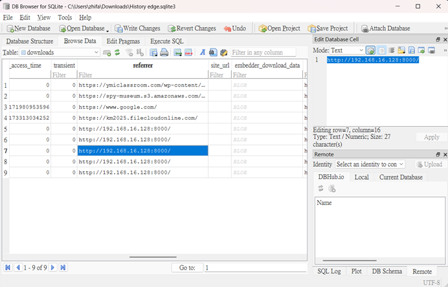The height and width of the screenshot is (287, 448).
Task: Click the Upload button
Action: click(x=430, y=164)
